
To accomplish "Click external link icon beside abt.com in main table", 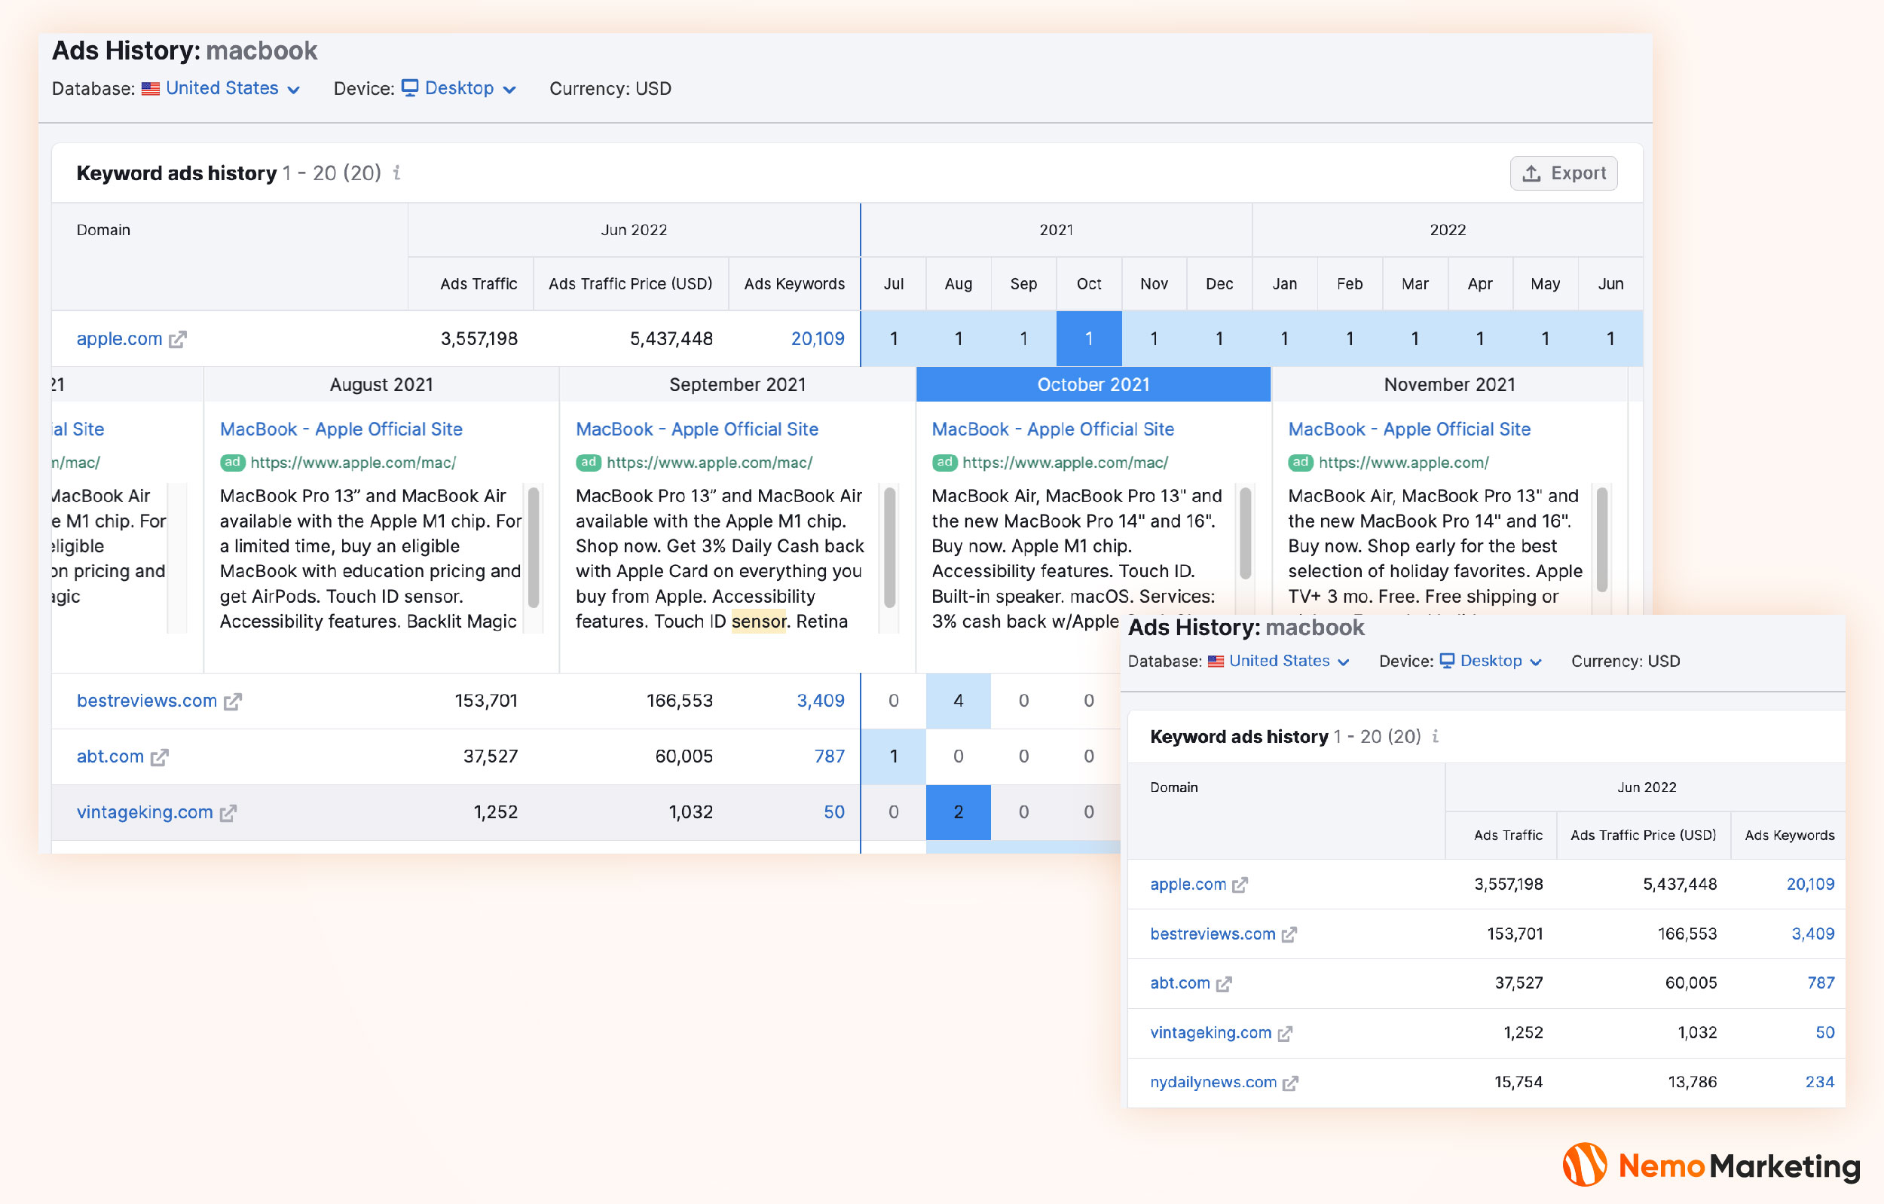I will coord(160,757).
